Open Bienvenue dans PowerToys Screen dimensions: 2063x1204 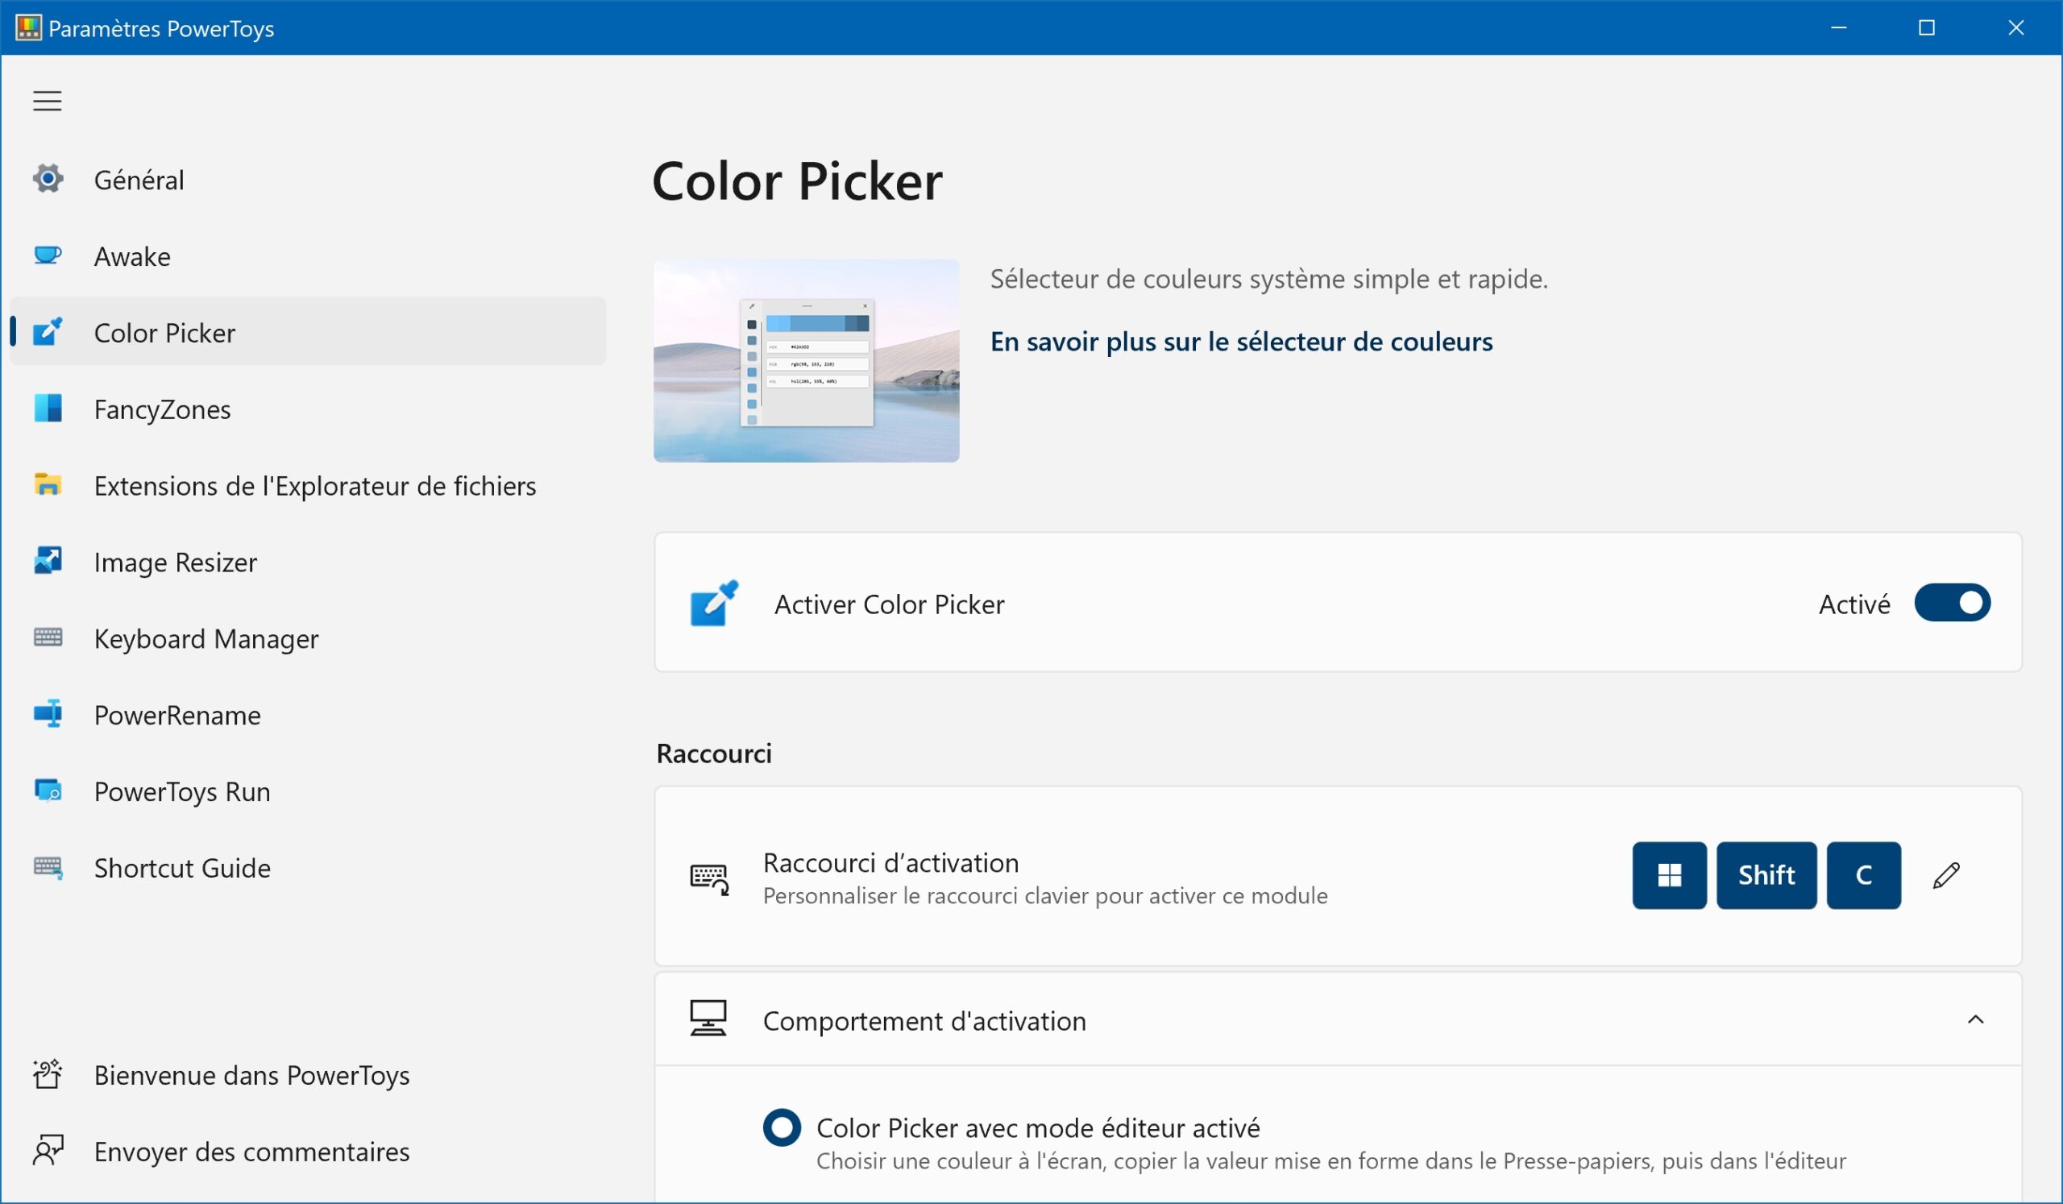308,1075
